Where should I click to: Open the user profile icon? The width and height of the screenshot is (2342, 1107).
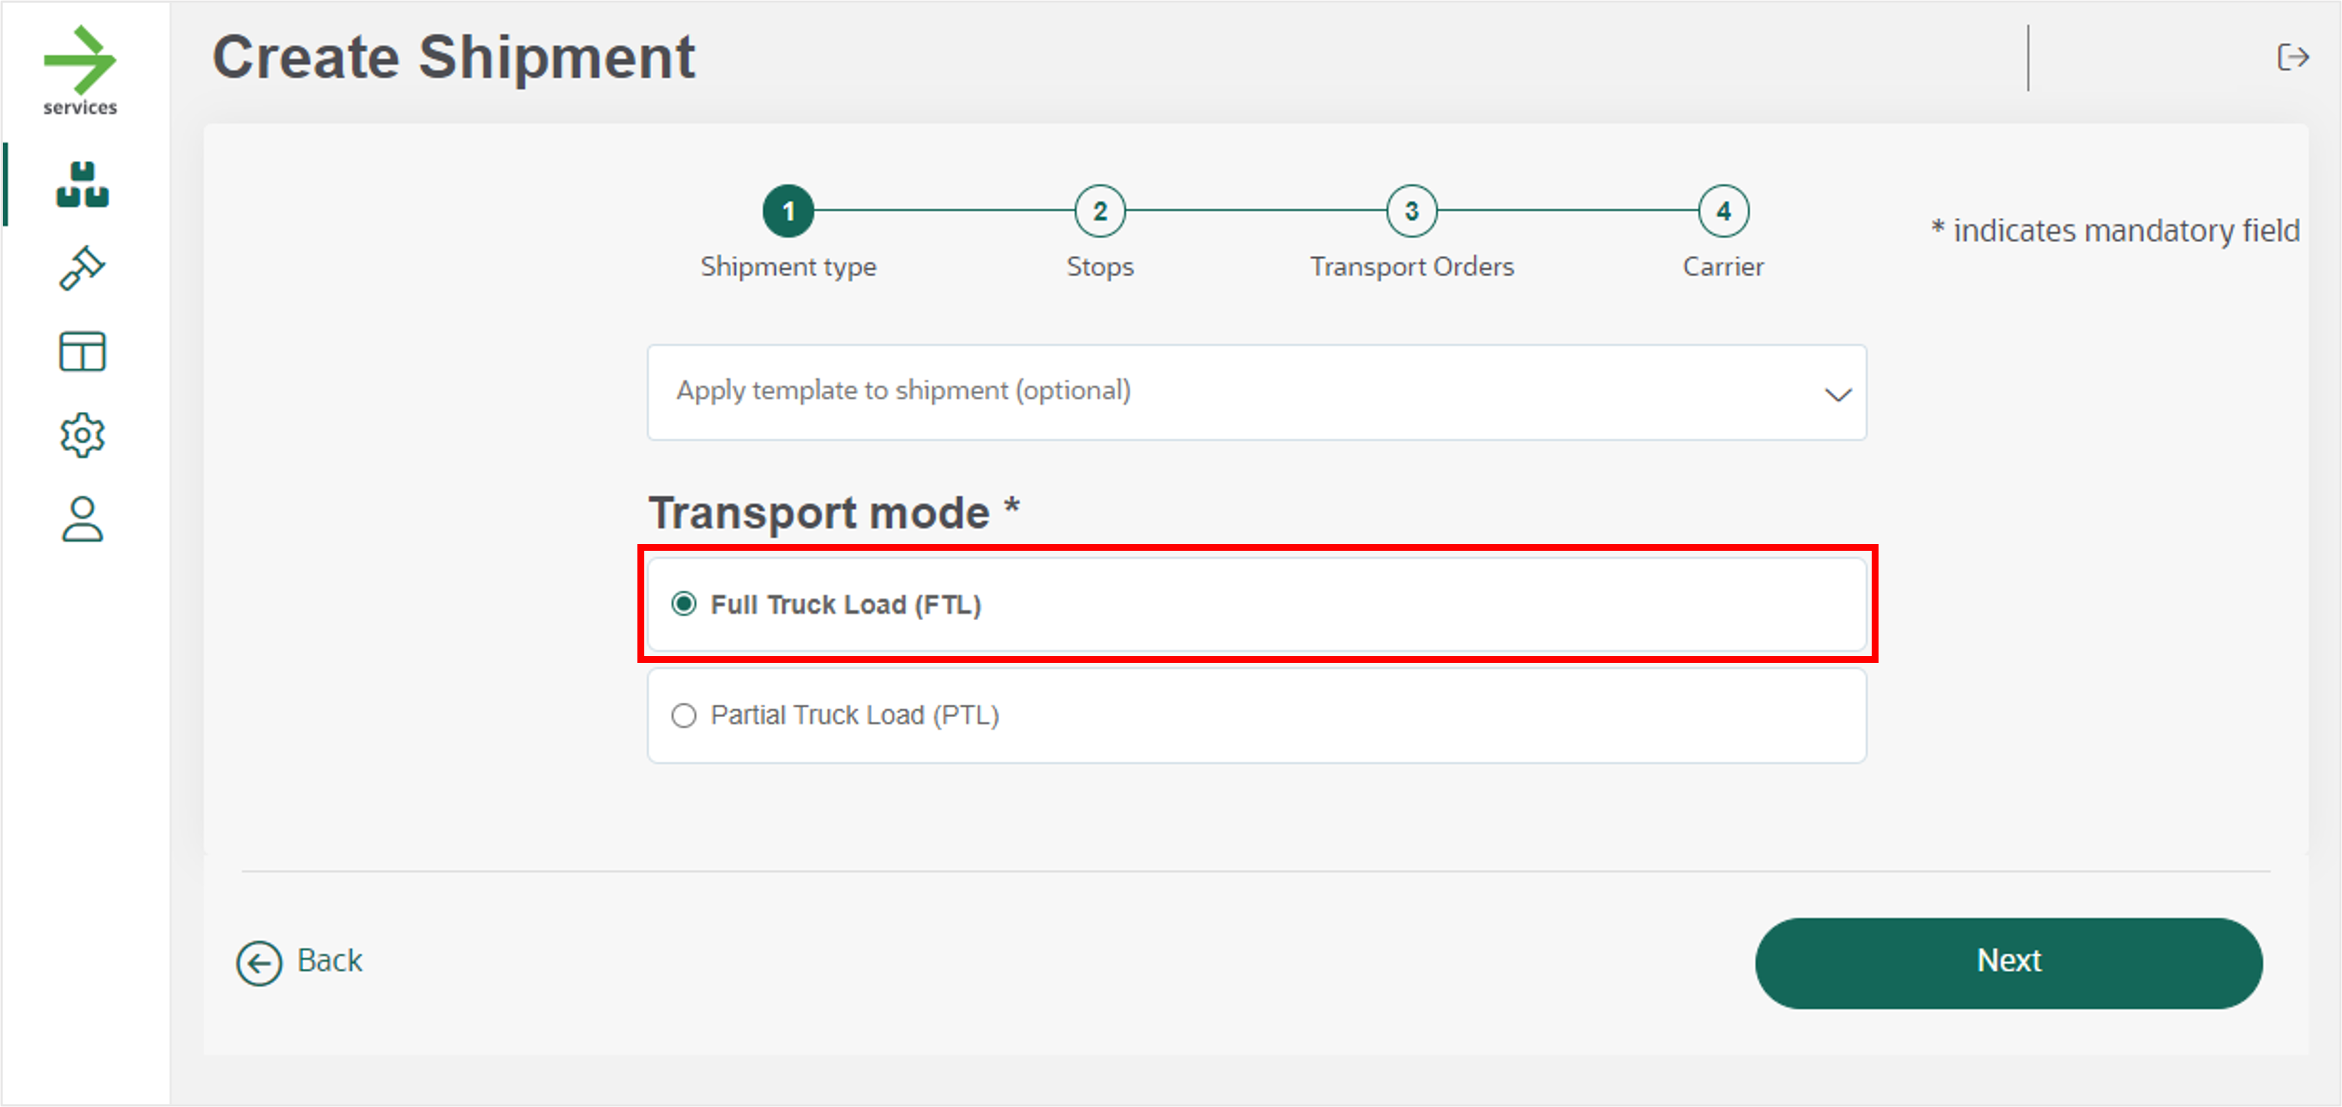(81, 518)
